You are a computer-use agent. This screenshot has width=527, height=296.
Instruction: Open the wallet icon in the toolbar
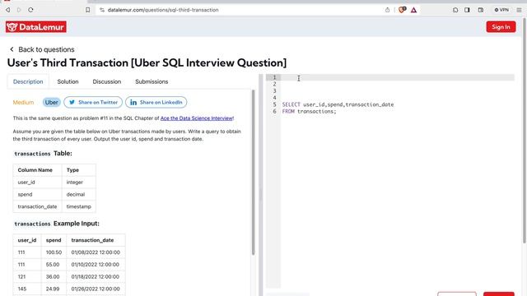point(481,10)
